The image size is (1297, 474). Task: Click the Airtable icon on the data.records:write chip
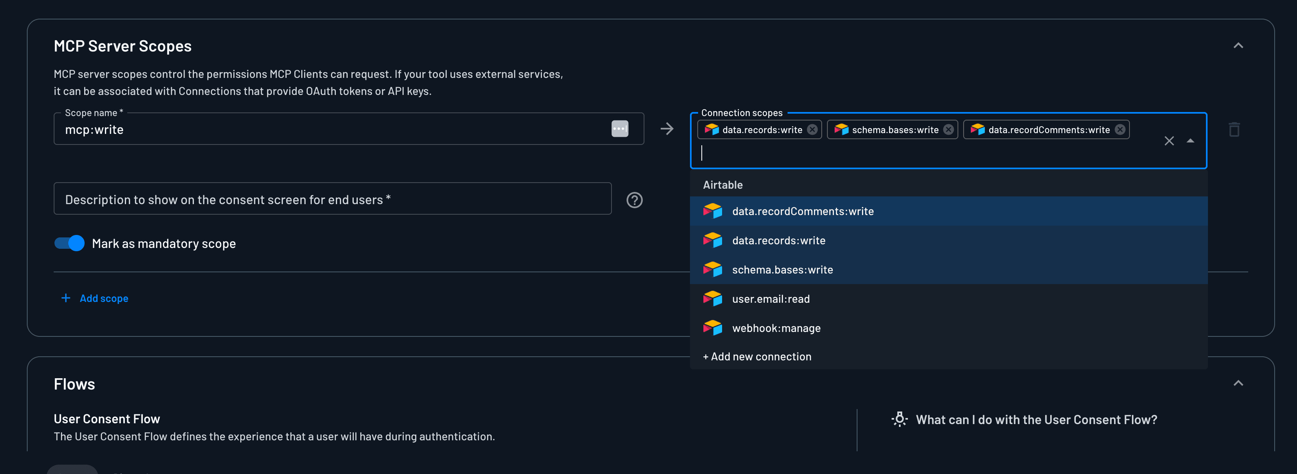(x=712, y=130)
